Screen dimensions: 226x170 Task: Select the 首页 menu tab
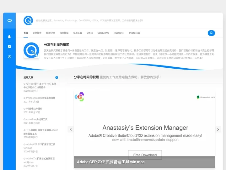coord(26,33)
